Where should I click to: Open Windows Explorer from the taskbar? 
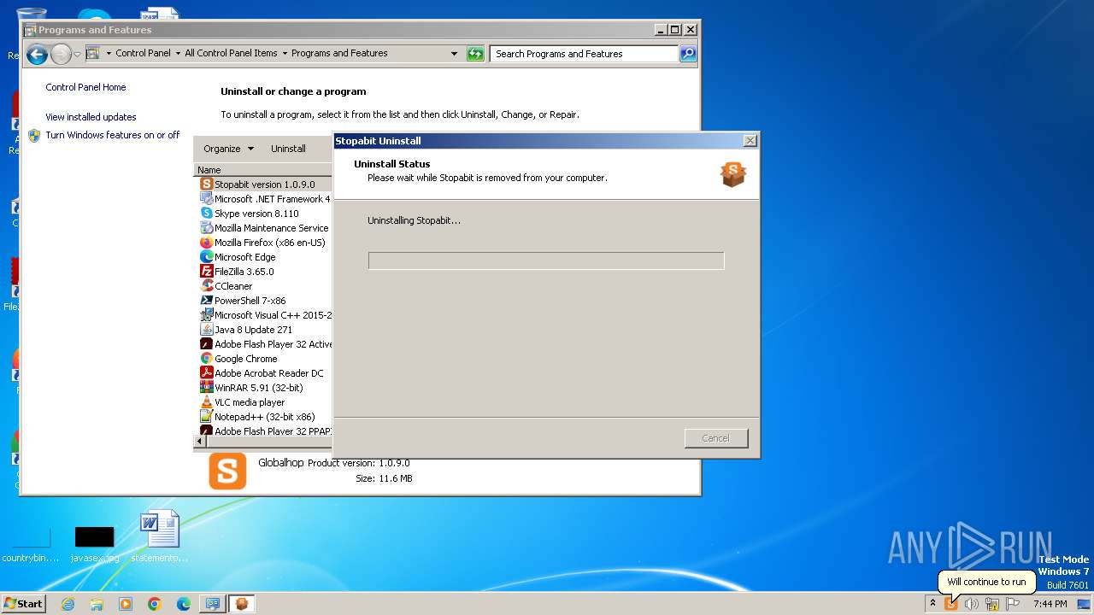97,604
